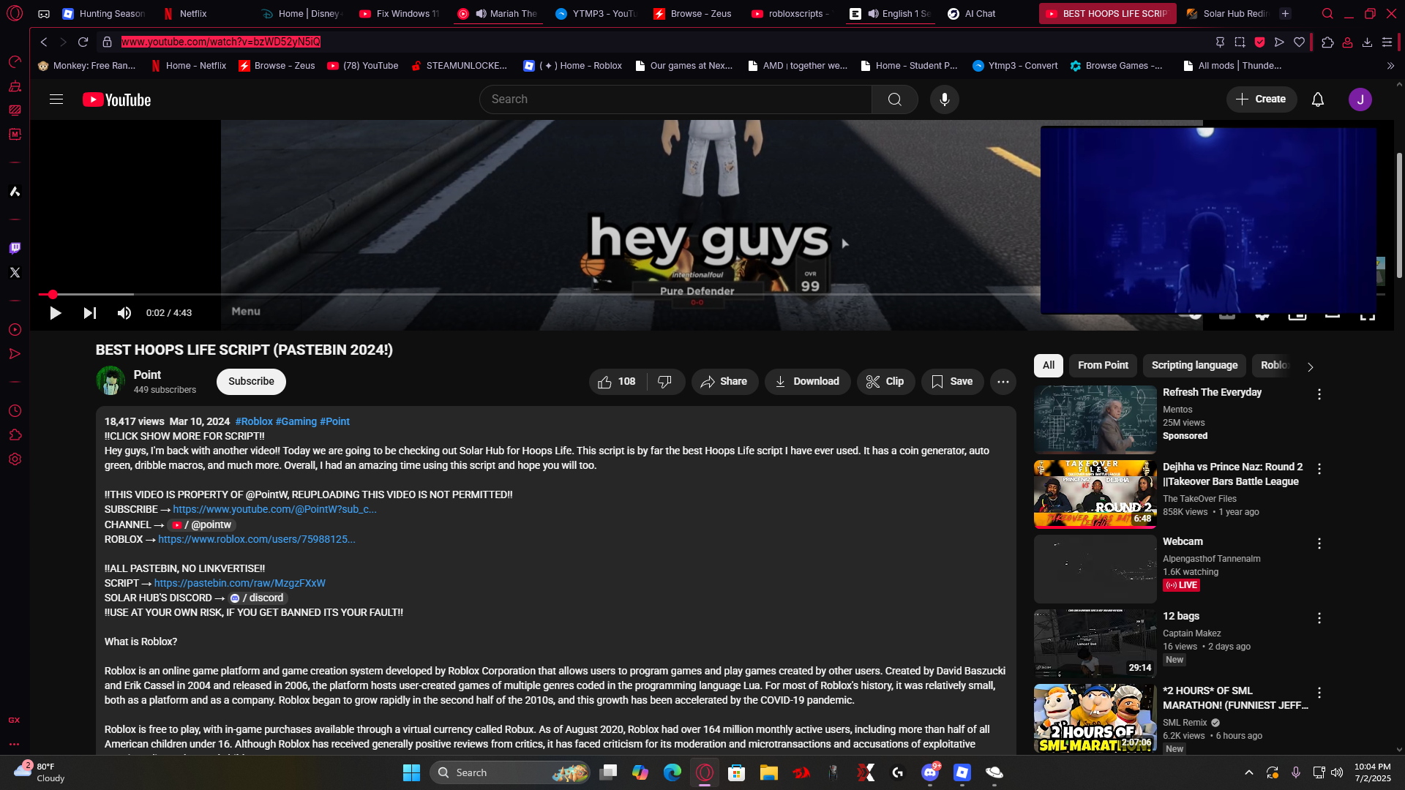Switch to the AI Chat tab
Image resolution: width=1405 pixels, height=790 pixels.
click(x=980, y=14)
